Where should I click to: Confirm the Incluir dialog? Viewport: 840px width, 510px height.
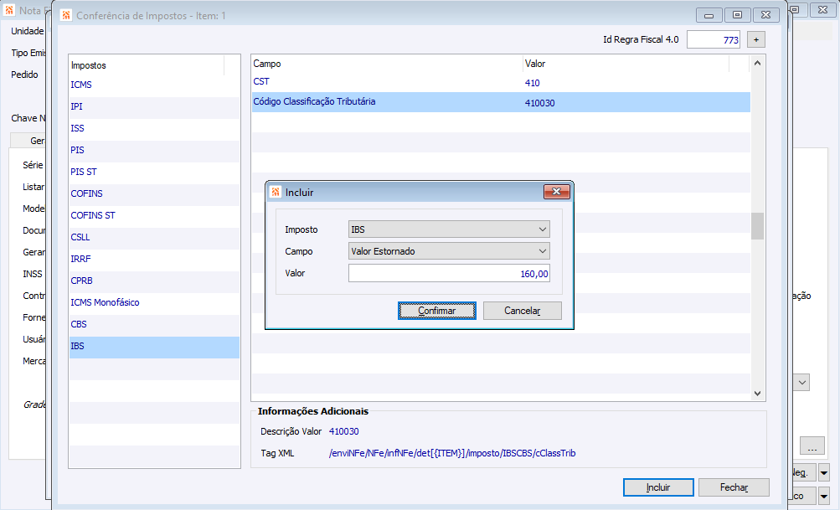click(436, 311)
